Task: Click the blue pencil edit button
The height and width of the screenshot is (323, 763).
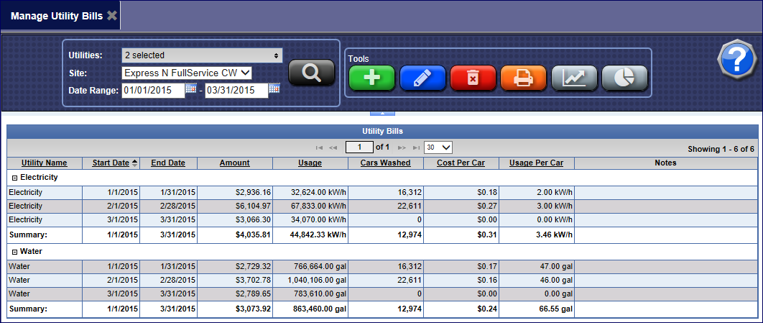Action: tap(422, 78)
